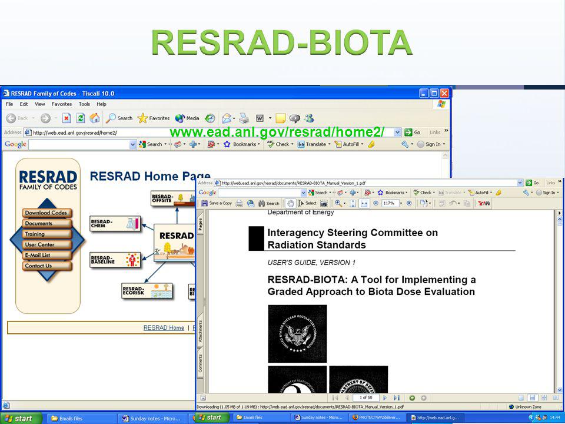This screenshot has height=424, width=565.
Task: Open the Comments side tab in the PDF window
Action: pos(200,363)
